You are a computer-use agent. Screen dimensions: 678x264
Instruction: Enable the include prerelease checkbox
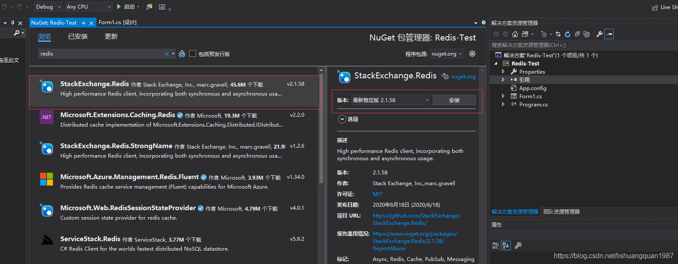[193, 53]
